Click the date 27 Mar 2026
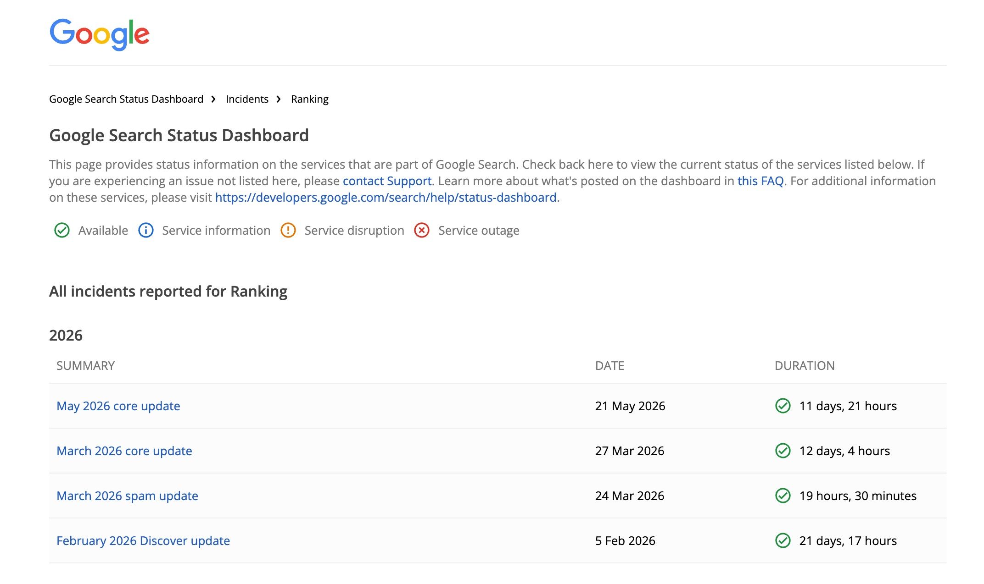This screenshot has width=984, height=584. (x=630, y=451)
